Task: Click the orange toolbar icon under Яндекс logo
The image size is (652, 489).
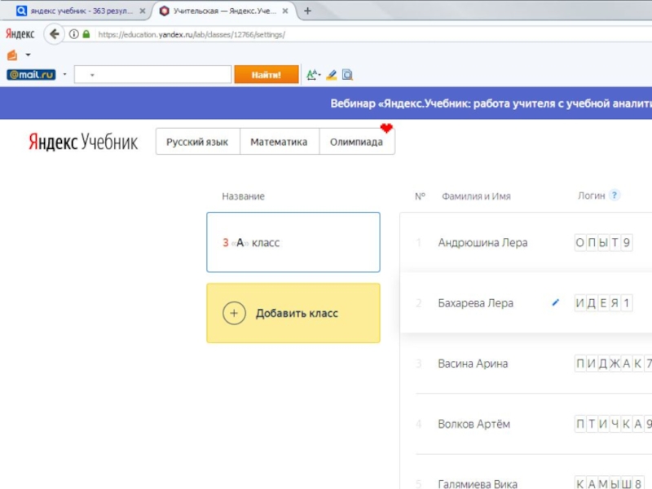Action: pyautogui.click(x=12, y=55)
